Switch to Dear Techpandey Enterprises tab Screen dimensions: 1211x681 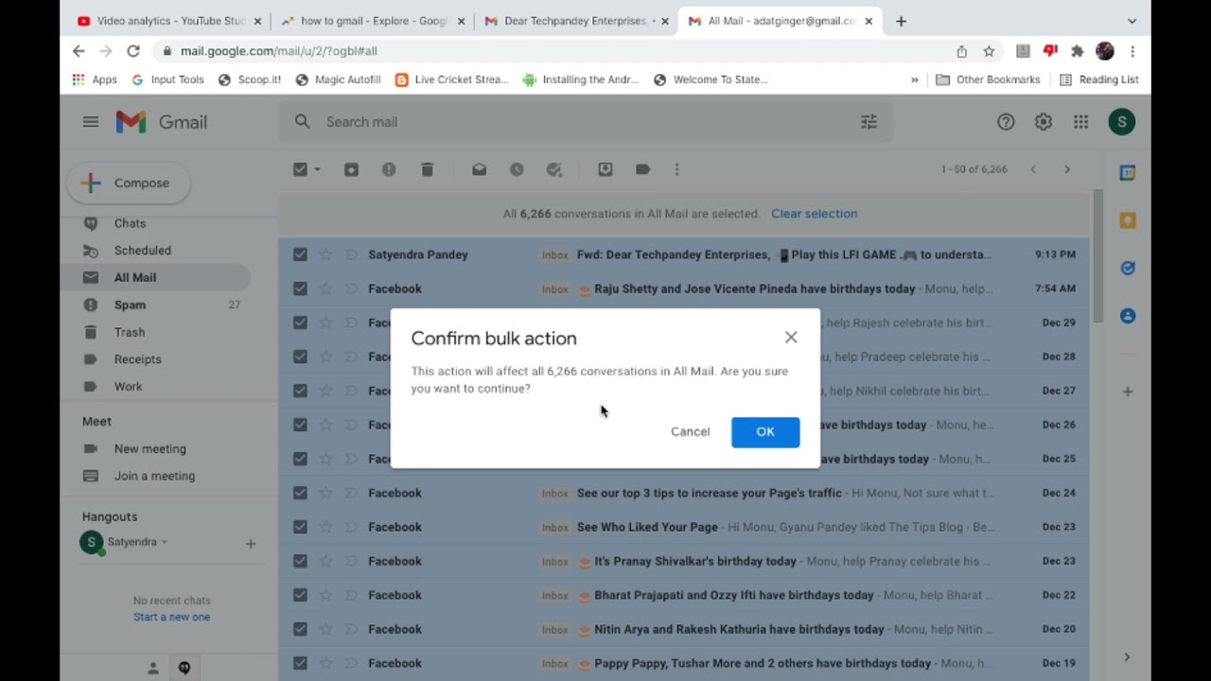(x=576, y=21)
